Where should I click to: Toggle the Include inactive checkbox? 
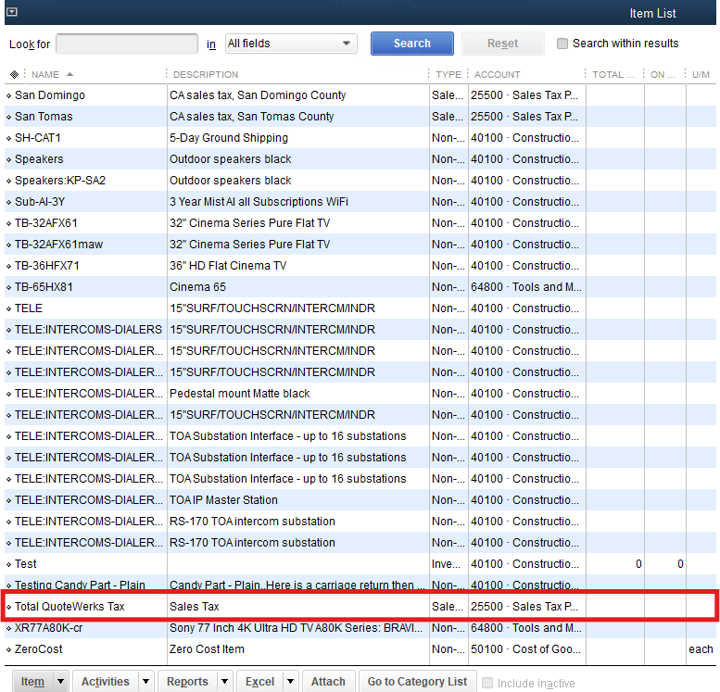487,683
